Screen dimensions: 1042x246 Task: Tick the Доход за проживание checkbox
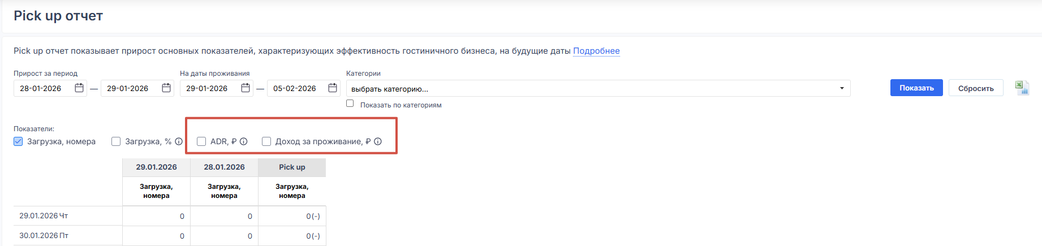pos(266,141)
